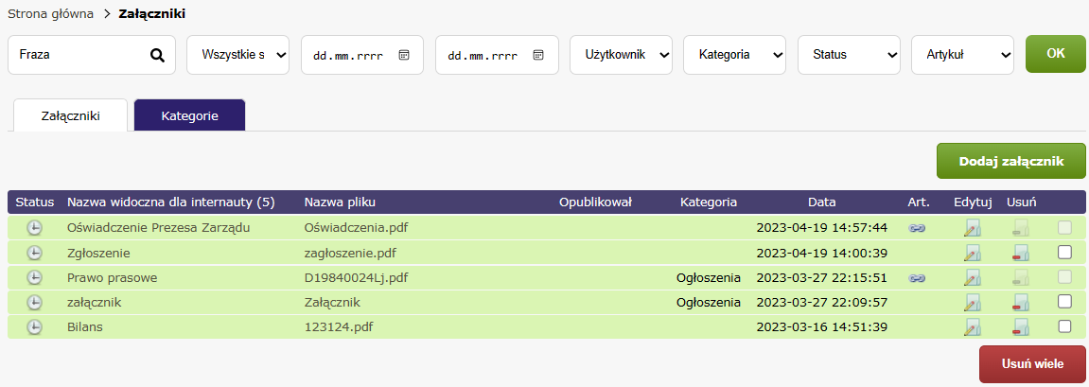
Task: Open linked article icon for Prawo prasowe
Action: (916, 277)
